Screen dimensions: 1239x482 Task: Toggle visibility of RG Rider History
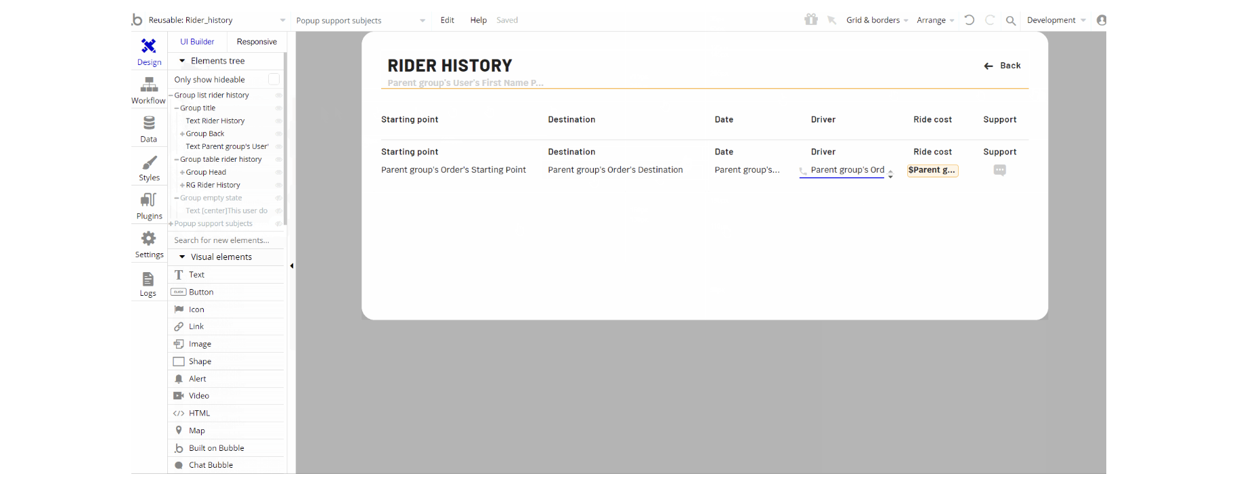[278, 185]
